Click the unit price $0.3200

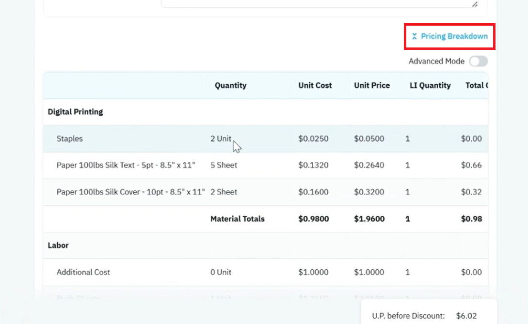point(368,192)
